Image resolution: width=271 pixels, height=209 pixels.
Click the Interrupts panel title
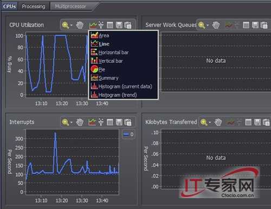[x=22, y=122]
